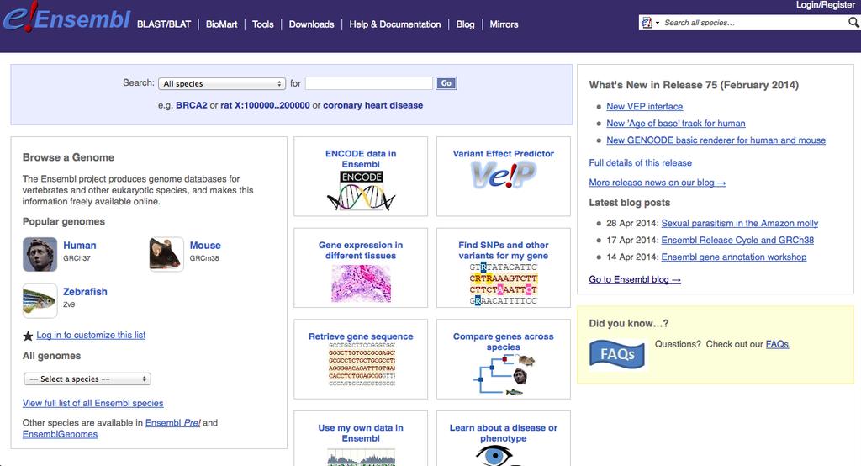Click the Search all species header field
861x466 pixels.
(x=753, y=23)
